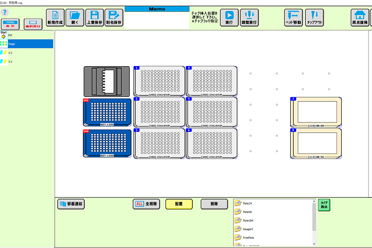Select the BR-08 reservoir at position 7
The image size is (372, 248).
[x=316, y=112]
